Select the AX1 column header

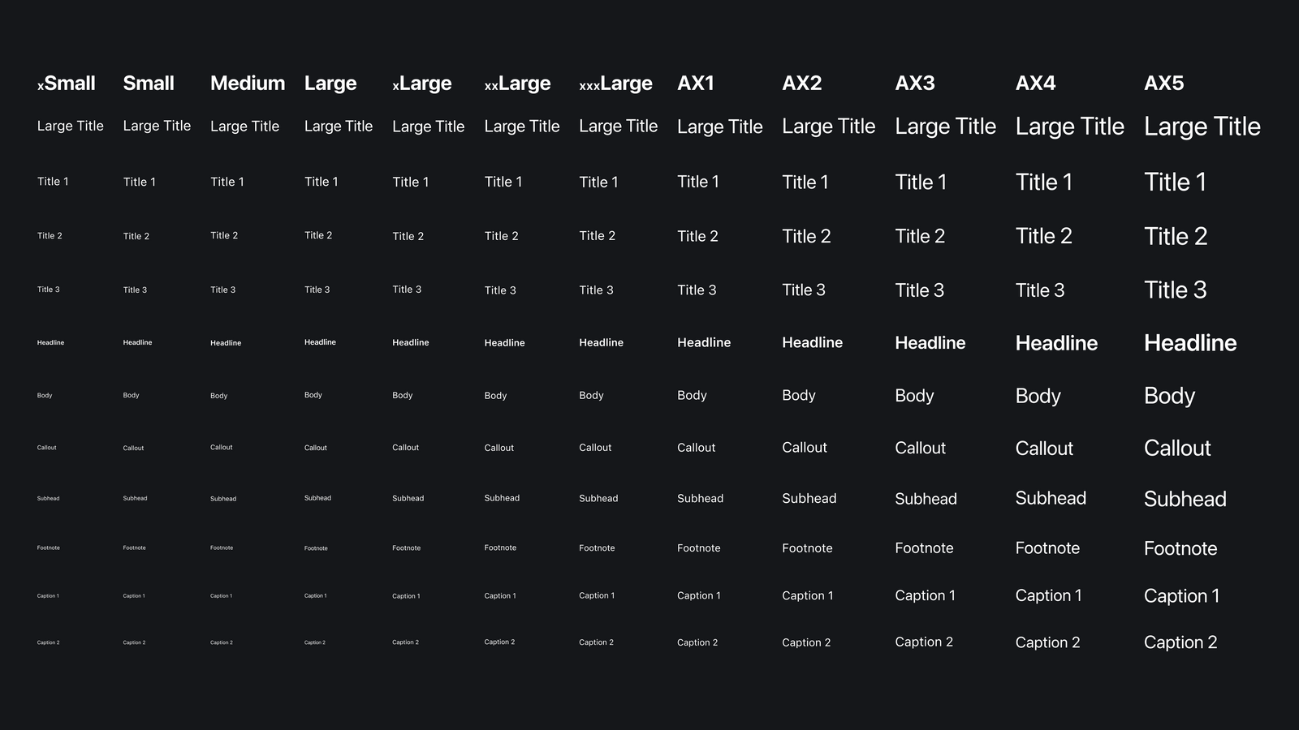point(697,83)
